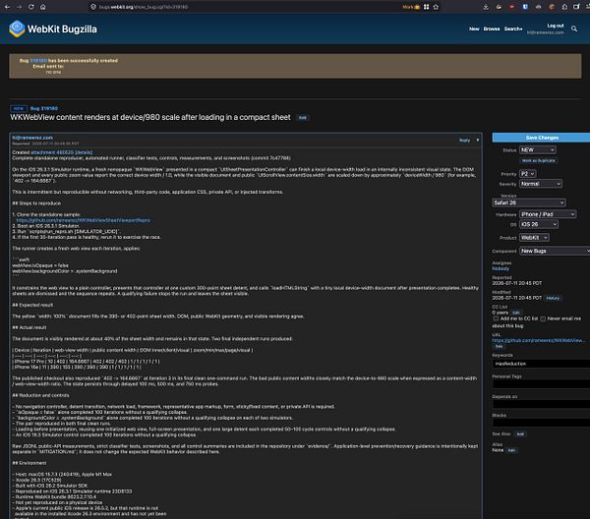Open the Priority dropdown showing P2
The width and height of the screenshot is (590, 519).
(527, 173)
